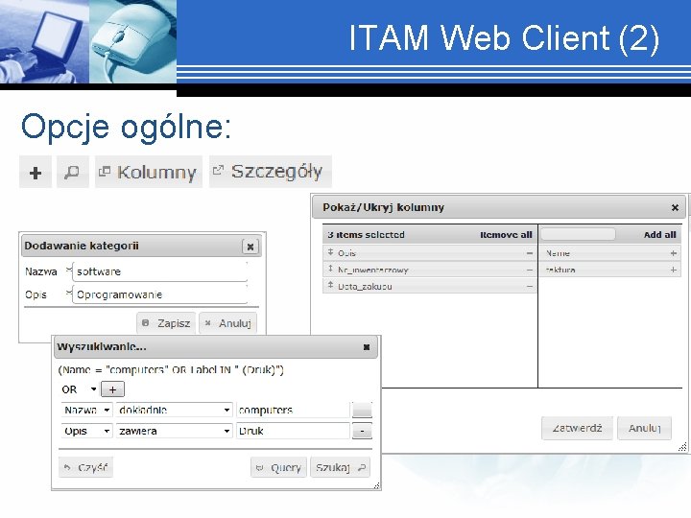Select the Opis selected column row
Viewport: 691px width, 518px height.
[430, 253]
